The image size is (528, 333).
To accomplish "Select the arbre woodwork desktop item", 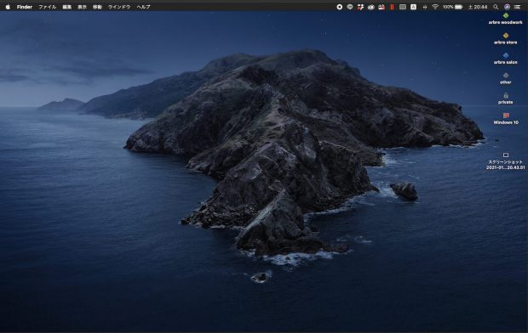I will pyautogui.click(x=506, y=19).
